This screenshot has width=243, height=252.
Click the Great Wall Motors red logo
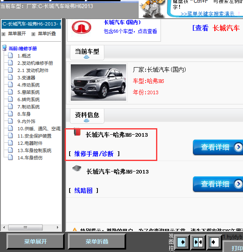(81, 27)
